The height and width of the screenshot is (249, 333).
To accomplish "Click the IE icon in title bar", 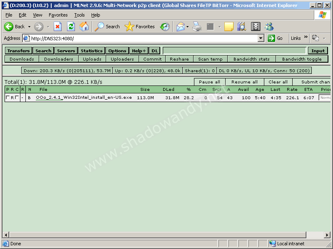I will [5, 5].
